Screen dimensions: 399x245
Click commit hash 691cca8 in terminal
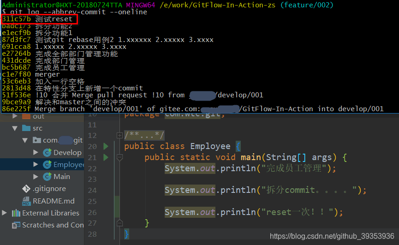click(16, 47)
